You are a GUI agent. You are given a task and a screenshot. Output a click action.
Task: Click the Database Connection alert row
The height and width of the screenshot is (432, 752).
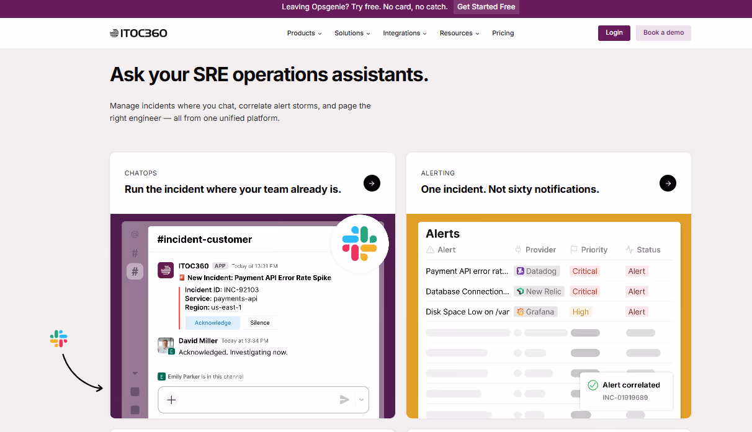[x=549, y=291]
